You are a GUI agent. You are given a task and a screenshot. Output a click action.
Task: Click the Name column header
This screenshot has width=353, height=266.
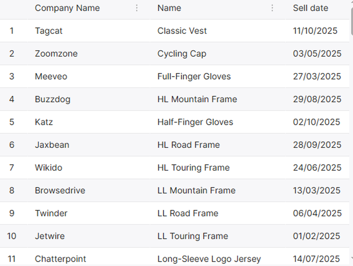coord(169,8)
